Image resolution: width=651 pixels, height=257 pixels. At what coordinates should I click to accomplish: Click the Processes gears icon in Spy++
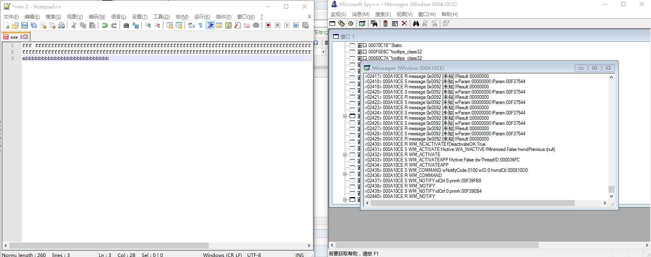pos(342,24)
